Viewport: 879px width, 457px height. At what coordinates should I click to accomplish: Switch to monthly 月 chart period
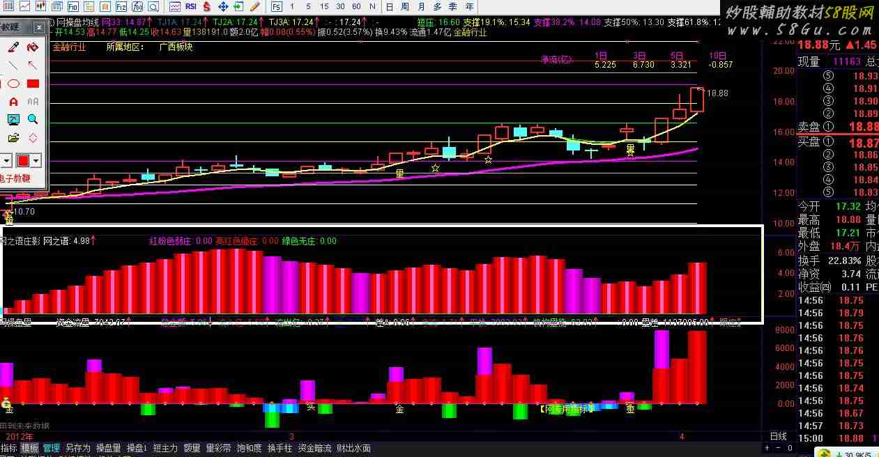tap(422, 6)
